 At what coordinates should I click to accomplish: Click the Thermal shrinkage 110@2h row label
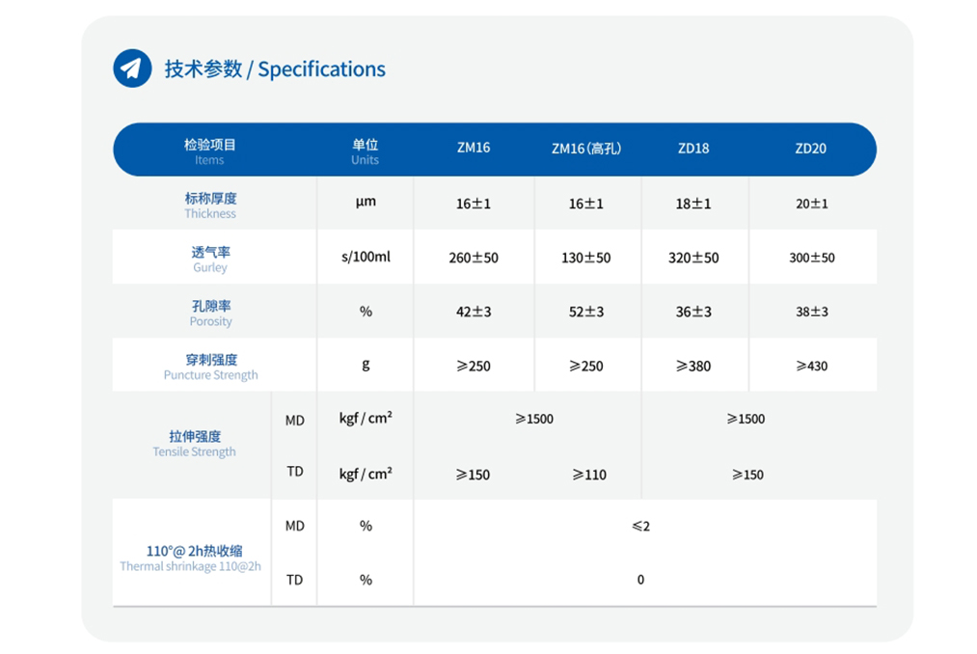[x=191, y=558]
